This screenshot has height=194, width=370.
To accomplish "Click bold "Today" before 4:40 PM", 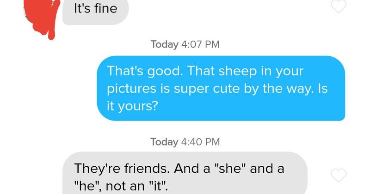I will 164,142.
